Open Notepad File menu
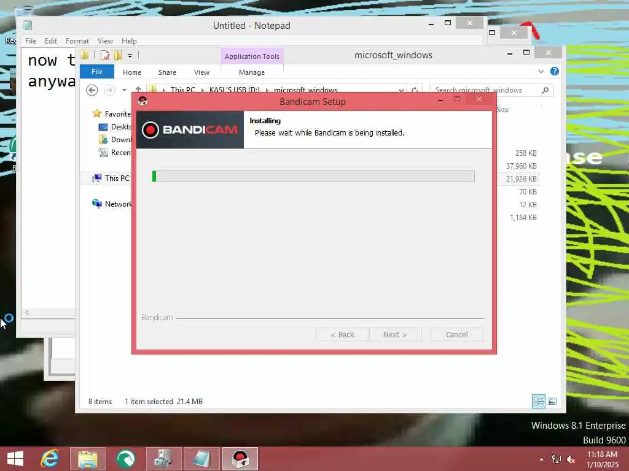This screenshot has height=471, width=629. tap(31, 41)
